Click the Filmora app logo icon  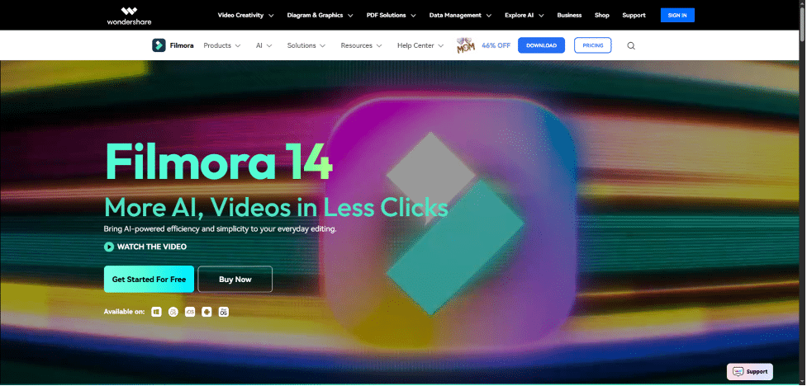point(159,45)
